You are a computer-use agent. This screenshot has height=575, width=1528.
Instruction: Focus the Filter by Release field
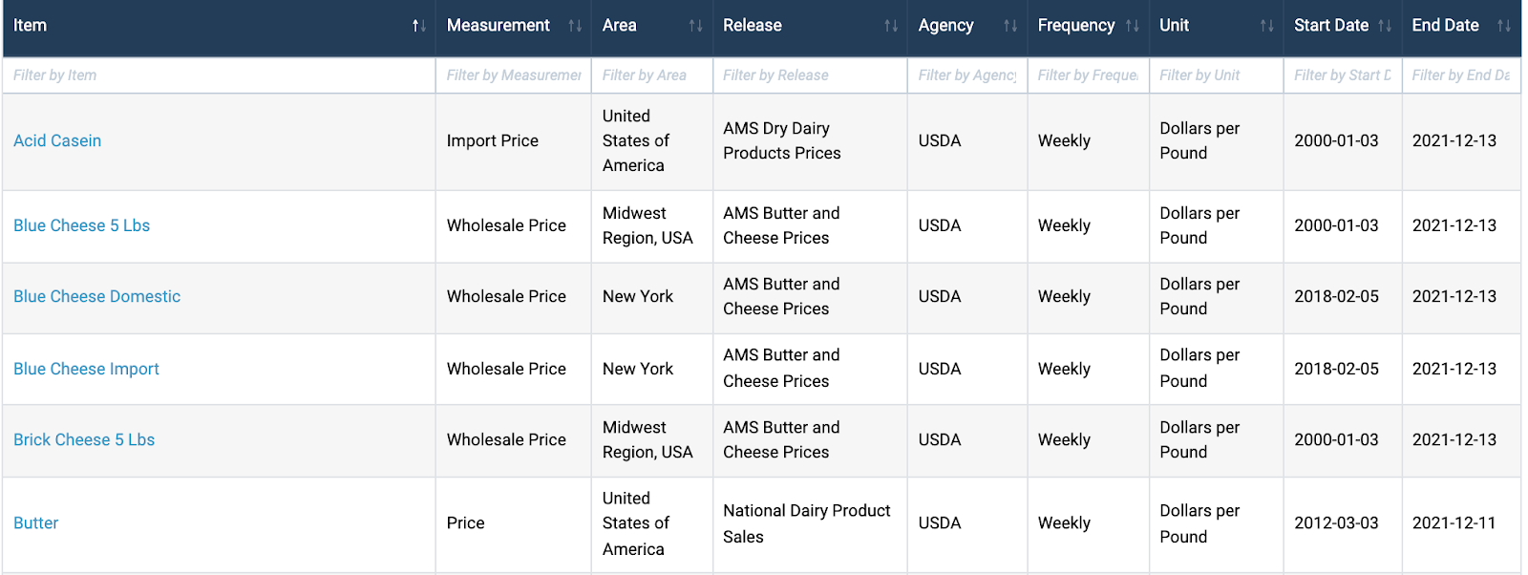(x=810, y=75)
